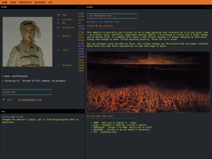Click the dark orange crowd painting image
This screenshot has width=212, height=159.
pos(148,82)
